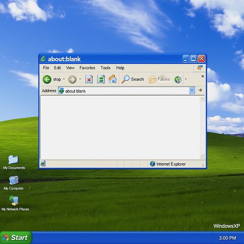The width and height of the screenshot is (244, 244).
Task: Go to the Home page icon
Action: click(112, 79)
